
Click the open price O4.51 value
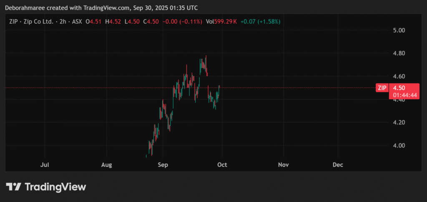pos(93,21)
